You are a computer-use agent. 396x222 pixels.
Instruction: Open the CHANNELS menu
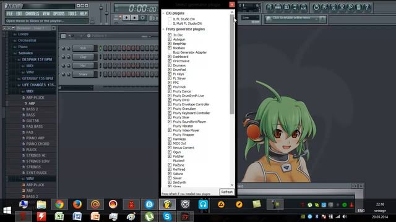[32, 14]
